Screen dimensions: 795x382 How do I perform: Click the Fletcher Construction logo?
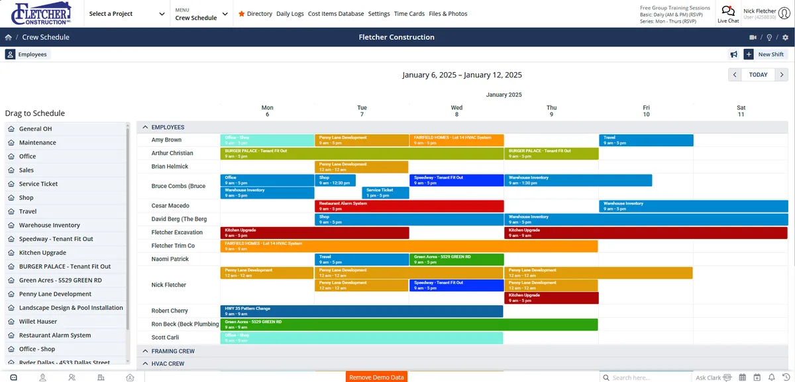(x=41, y=13)
